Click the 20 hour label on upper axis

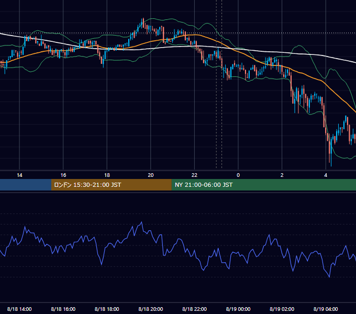click(151, 175)
